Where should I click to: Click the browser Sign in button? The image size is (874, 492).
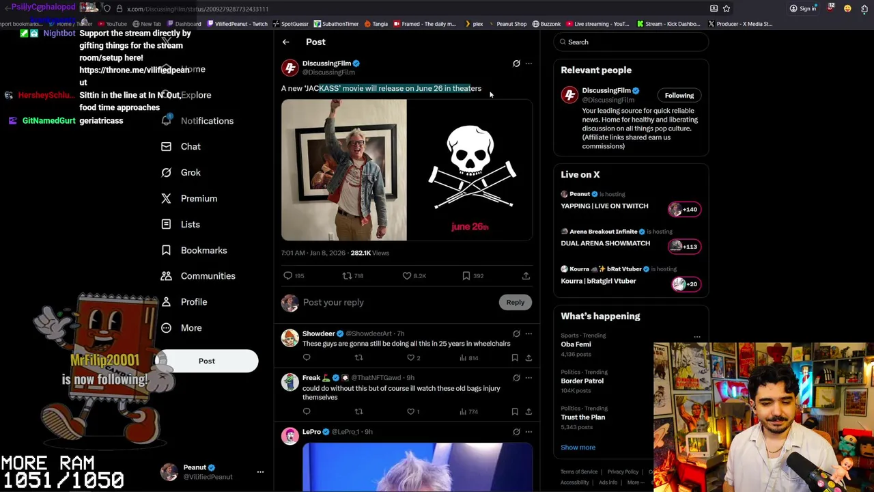(802, 9)
